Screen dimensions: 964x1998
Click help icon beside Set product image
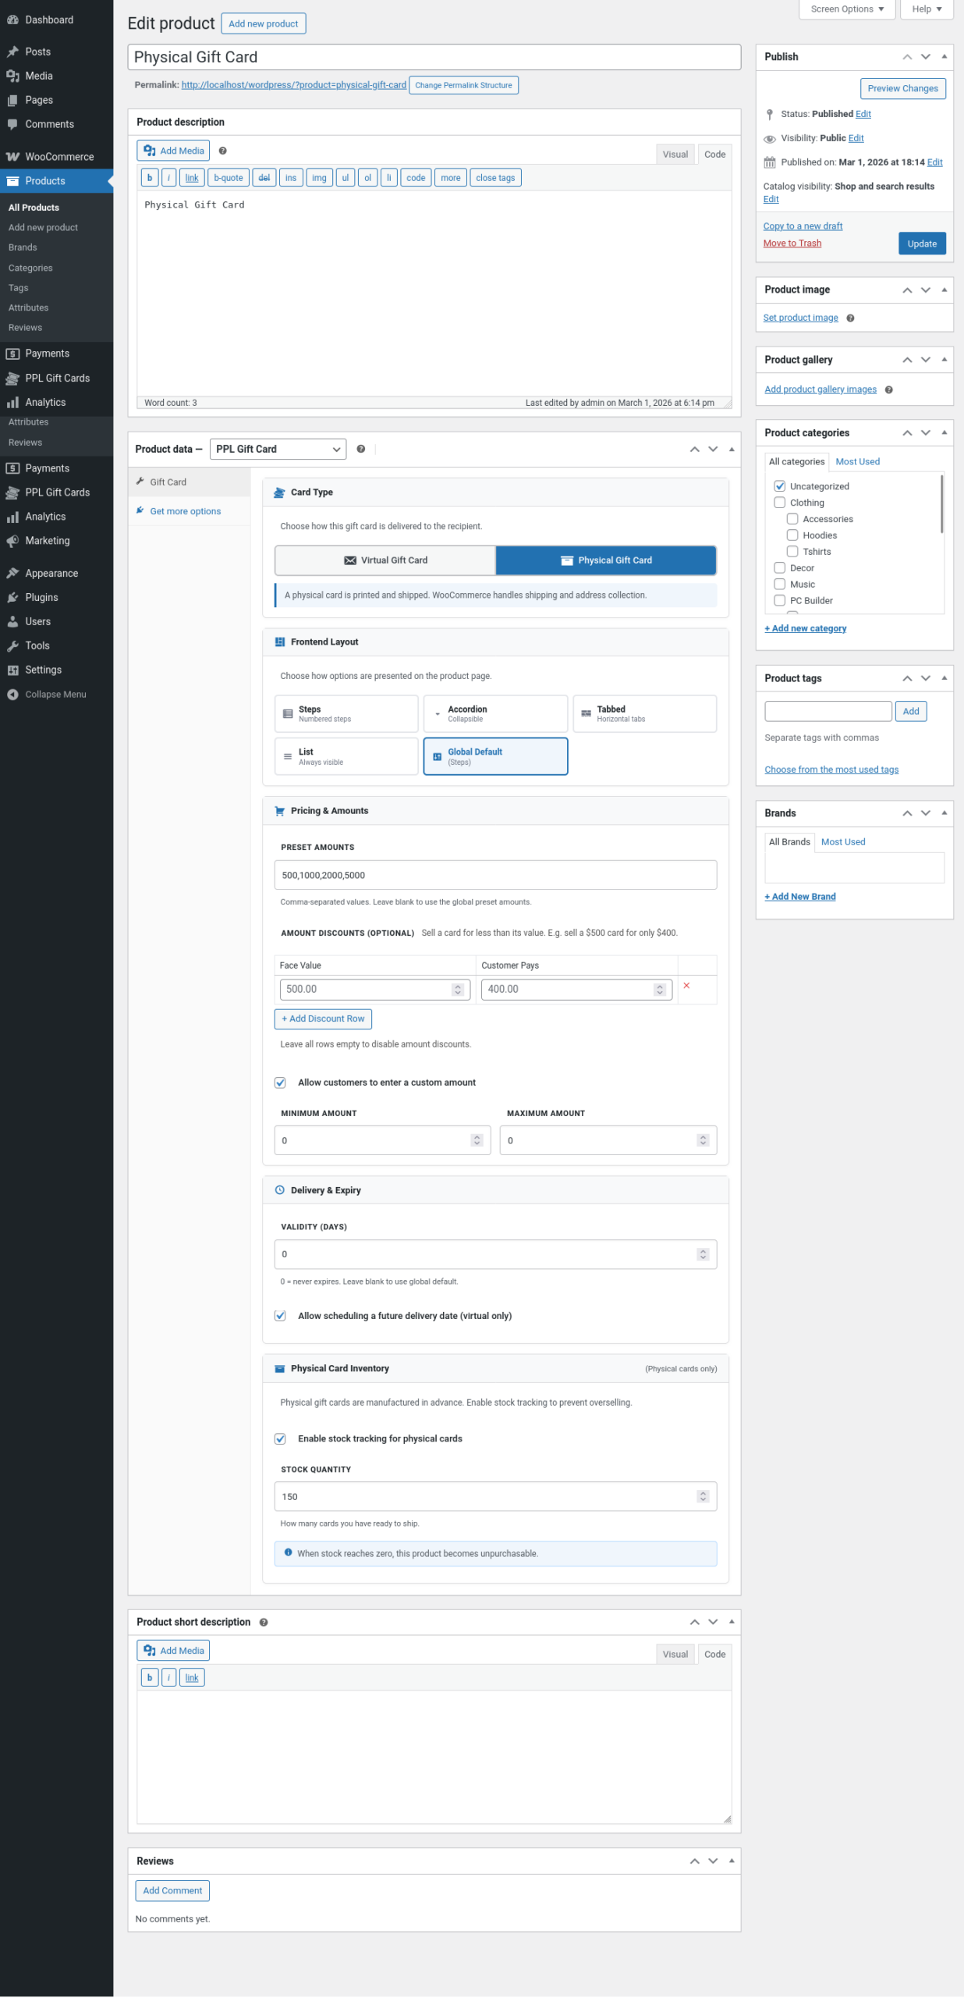pyautogui.click(x=850, y=318)
